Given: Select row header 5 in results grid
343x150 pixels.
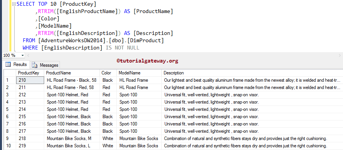Looking at the screenshot, I should tap(10, 109).
